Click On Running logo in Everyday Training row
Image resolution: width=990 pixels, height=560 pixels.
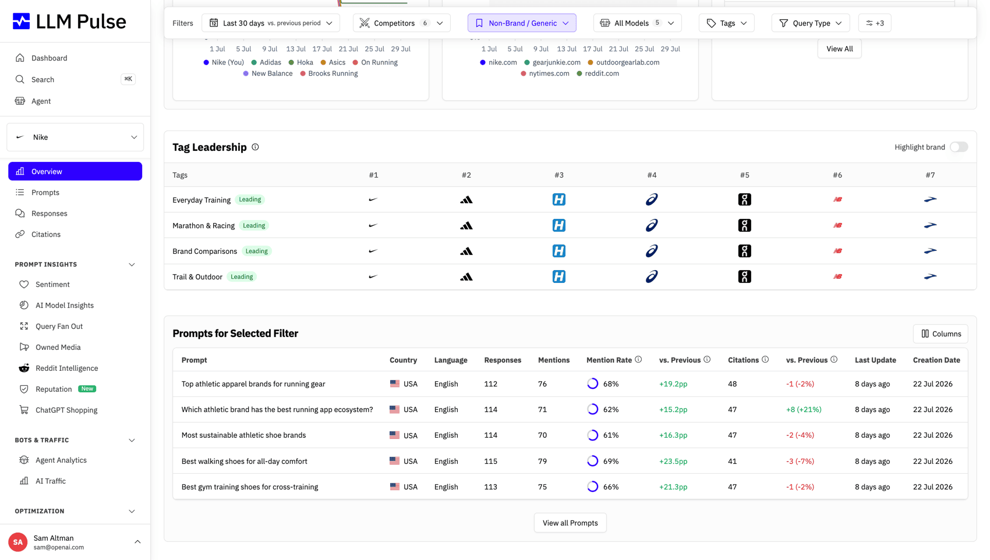point(744,200)
